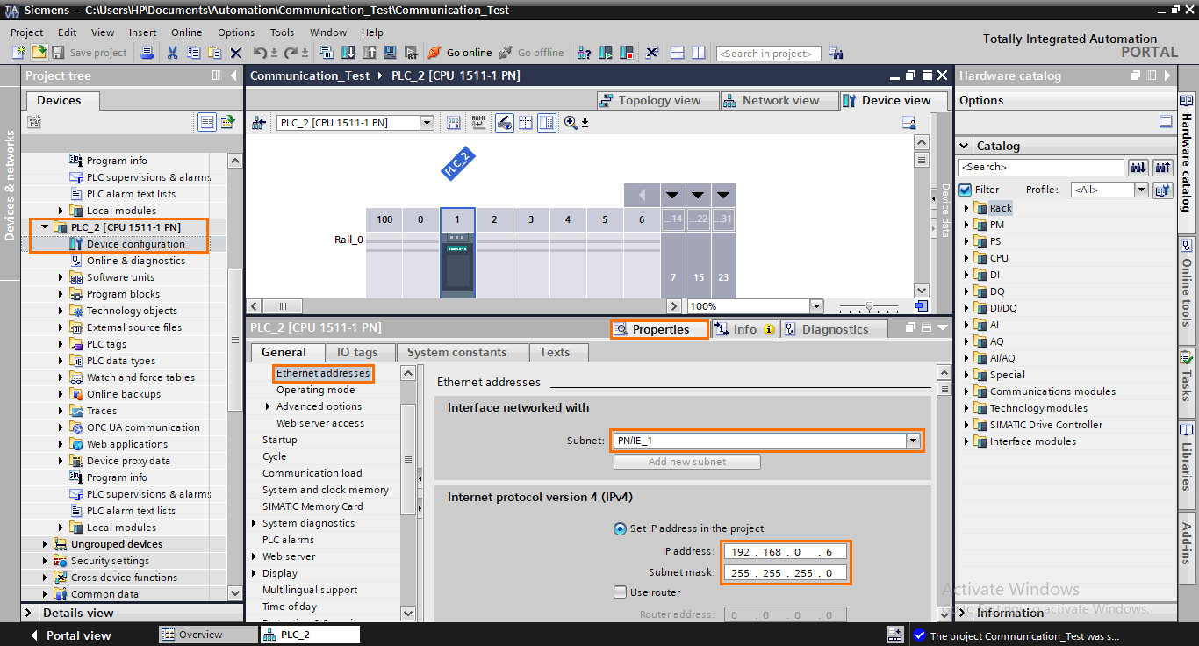Viewport: 1199px width, 646px height.
Task: Enable the Use router checkbox
Action: point(621,592)
